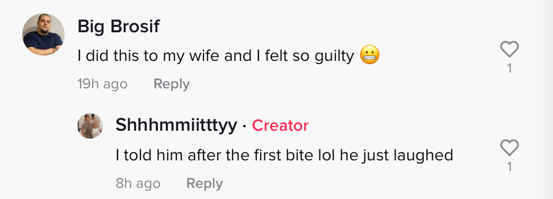Click like count under creator's heart
553x199 pixels.
509,166
